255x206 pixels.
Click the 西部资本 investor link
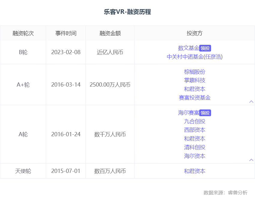tap(195, 130)
